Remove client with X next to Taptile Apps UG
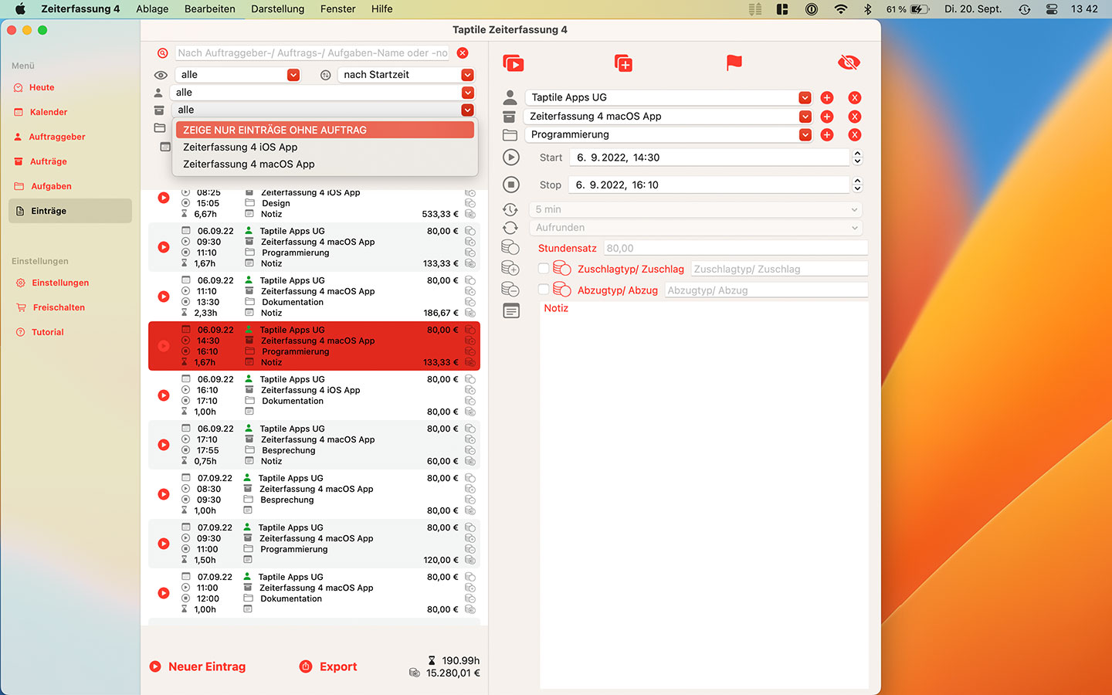Viewport: 1112px width, 695px height. [x=855, y=98]
